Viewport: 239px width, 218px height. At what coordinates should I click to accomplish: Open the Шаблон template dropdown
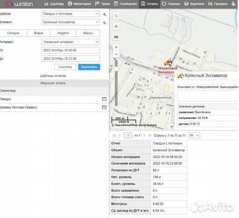71,14
